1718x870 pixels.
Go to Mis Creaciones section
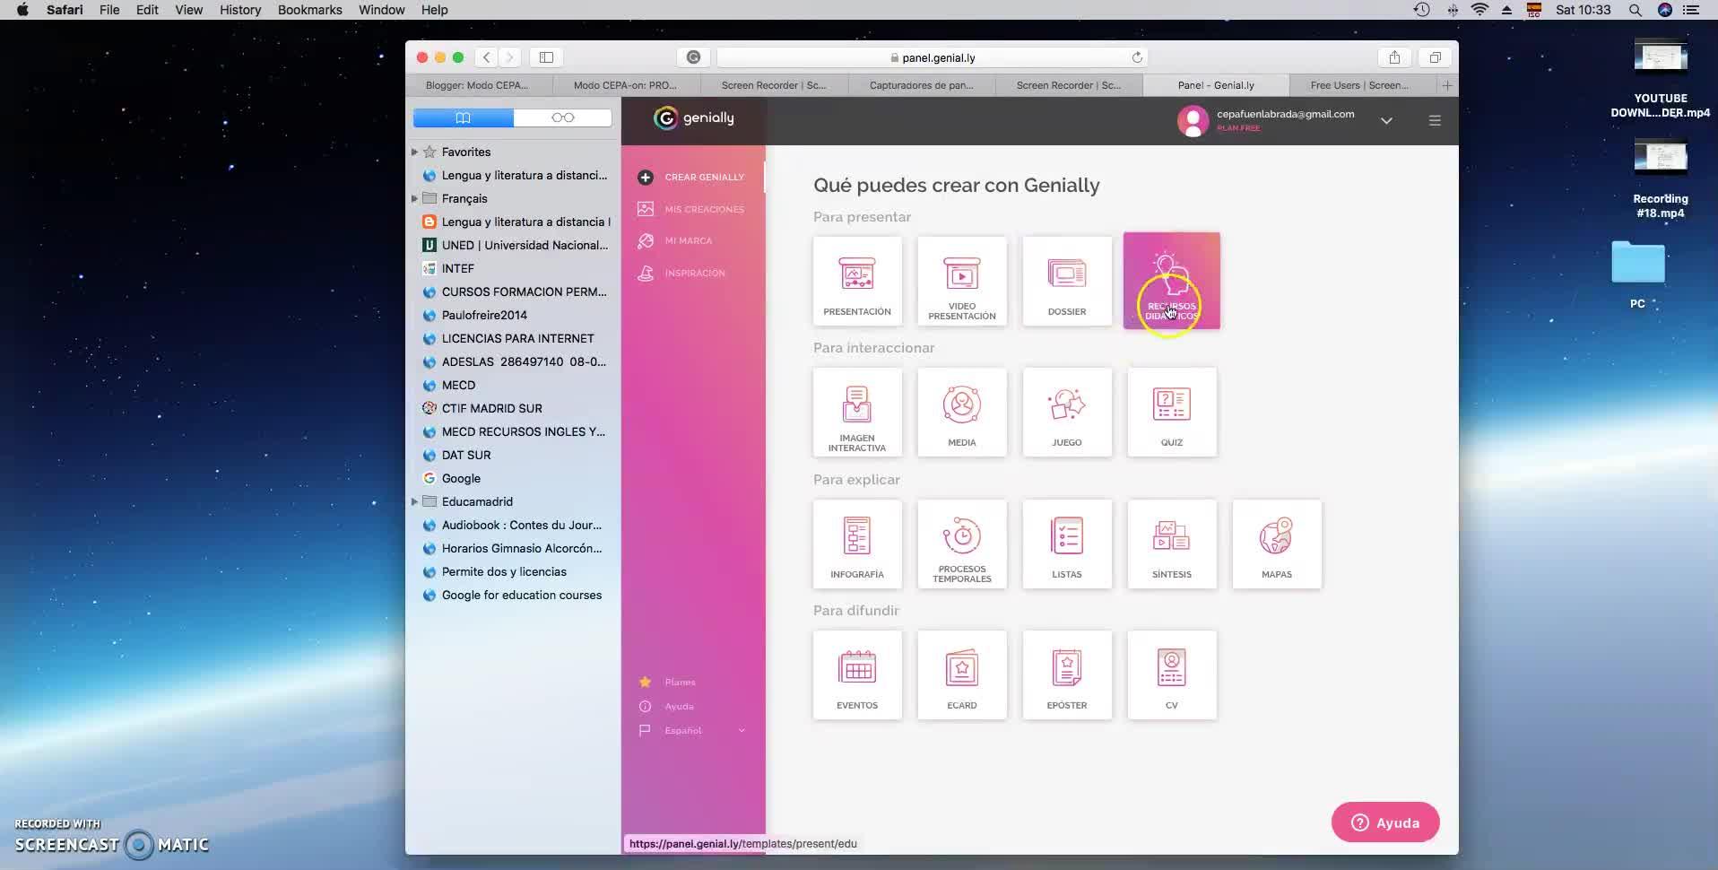693,209
